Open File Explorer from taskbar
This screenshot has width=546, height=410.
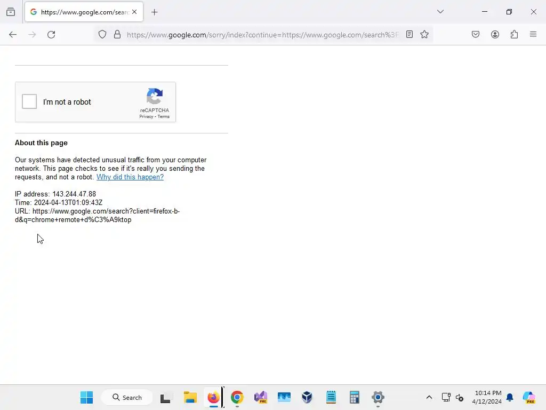pyautogui.click(x=190, y=397)
